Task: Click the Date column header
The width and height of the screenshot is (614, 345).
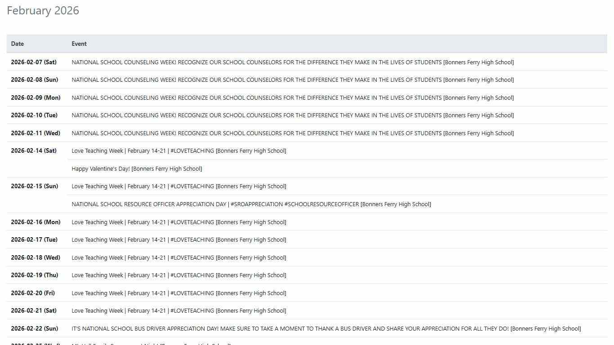Action: [x=18, y=44]
